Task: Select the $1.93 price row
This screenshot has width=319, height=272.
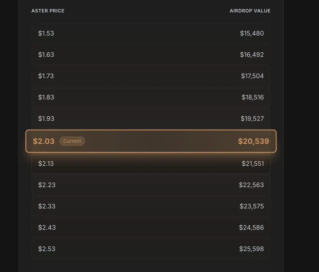Action: [46, 119]
